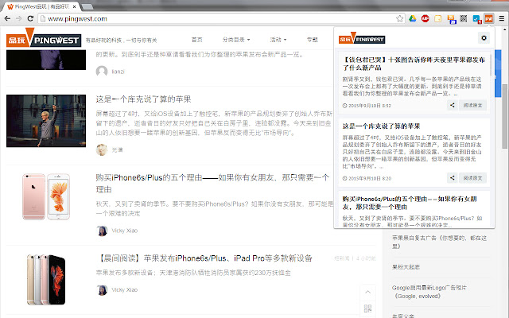Screen dimensions: 509x318
Task: Open 【晨间阅读】苹果发布iPhone6s/Plus article
Action: pos(204,258)
